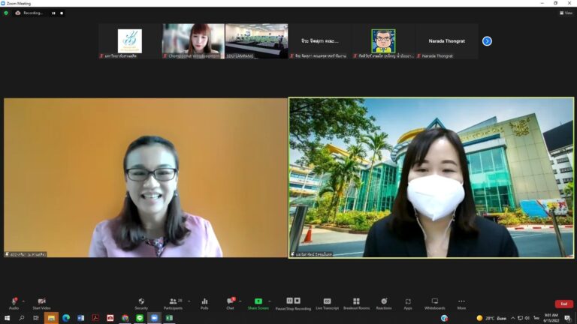Turn on camera with Start Video

coord(41,302)
